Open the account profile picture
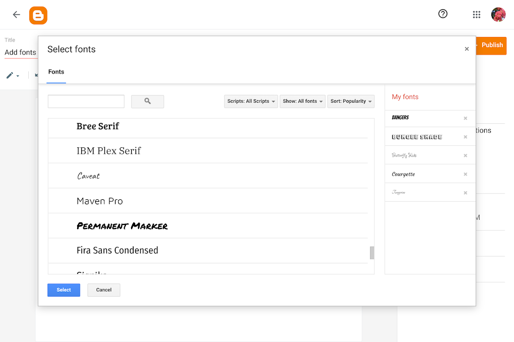Screen dimensions: 514x342 point(498,14)
